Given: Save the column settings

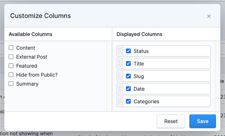Looking at the screenshot, I should pos(203,121).
